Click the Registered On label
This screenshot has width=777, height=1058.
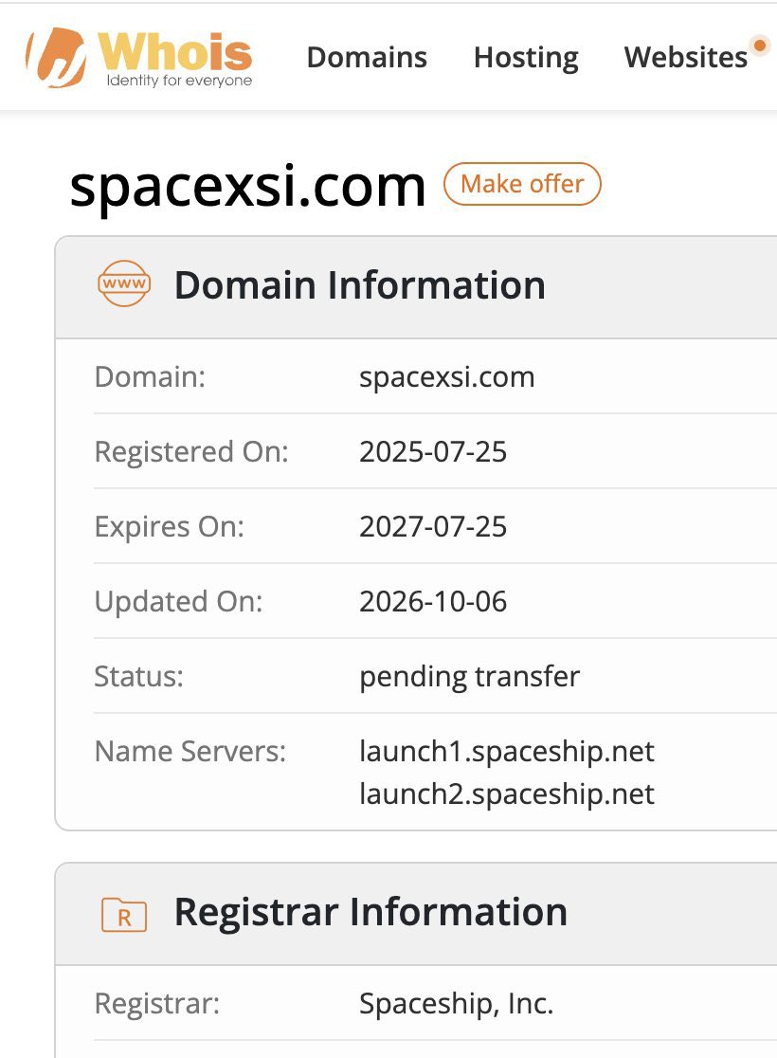(191, 452)
